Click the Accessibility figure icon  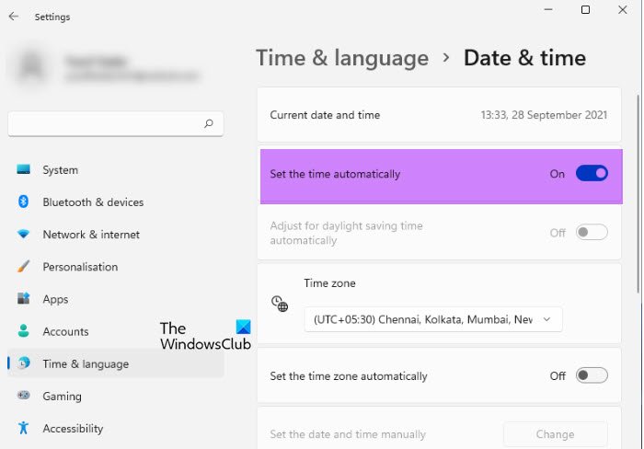(x=23, y=429)
